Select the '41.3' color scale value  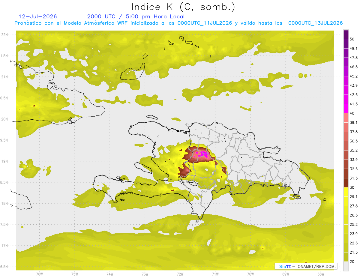(x=354, y=104)
